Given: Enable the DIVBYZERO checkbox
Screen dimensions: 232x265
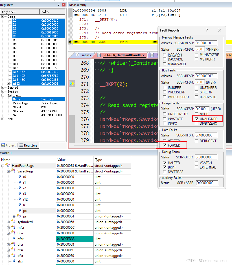Looking at the screenshot, I should [x=196, y=123].
